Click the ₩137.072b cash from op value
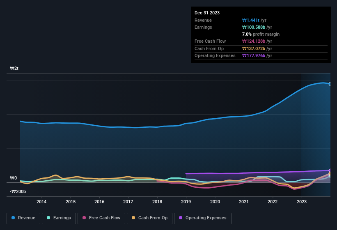The image size is (337, 230). click(x=254, y=48)
